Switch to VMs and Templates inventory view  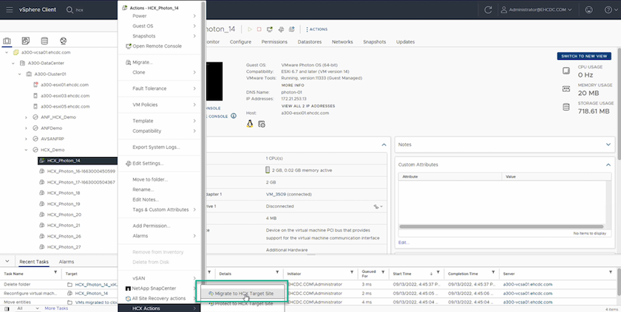(26, 41)
